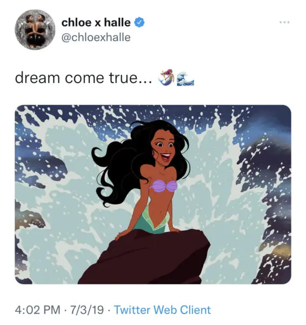The width and height of the screenshot is (306, 325).
Task: Open the chloe x halle display name
Action: point(96,22)
